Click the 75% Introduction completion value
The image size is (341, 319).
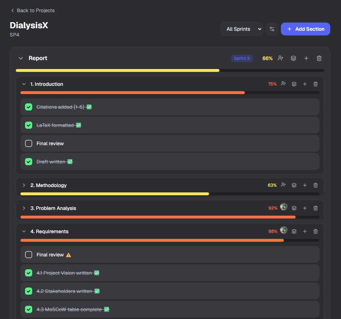pos(272,84)
